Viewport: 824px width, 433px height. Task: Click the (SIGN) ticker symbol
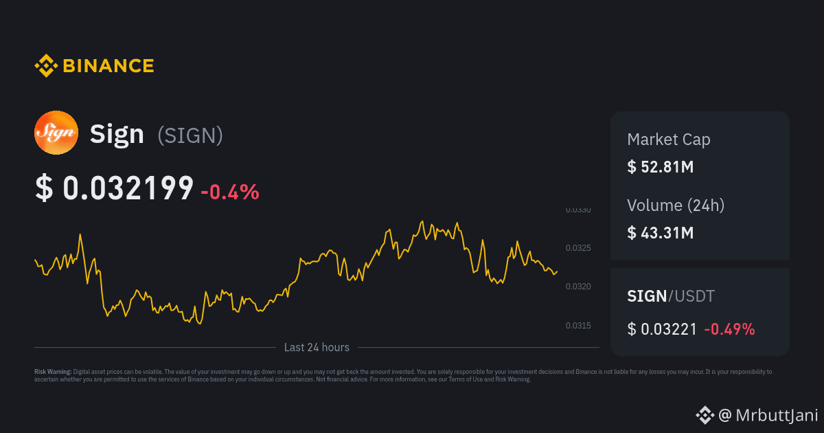190,135
